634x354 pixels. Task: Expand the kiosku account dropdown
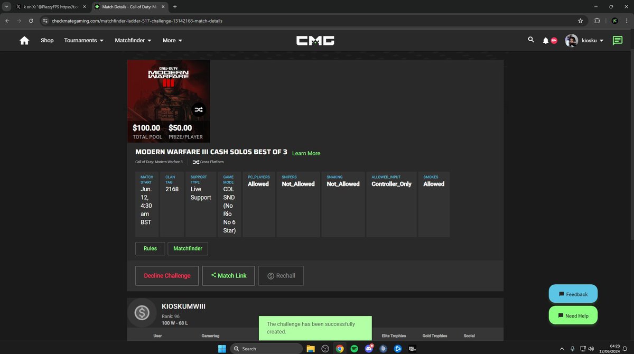tap(593, 41)
